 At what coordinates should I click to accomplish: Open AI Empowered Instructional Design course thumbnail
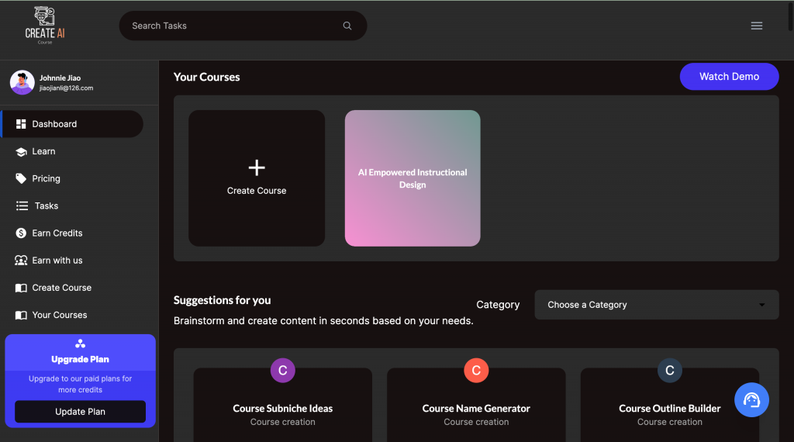click(413, 178)
